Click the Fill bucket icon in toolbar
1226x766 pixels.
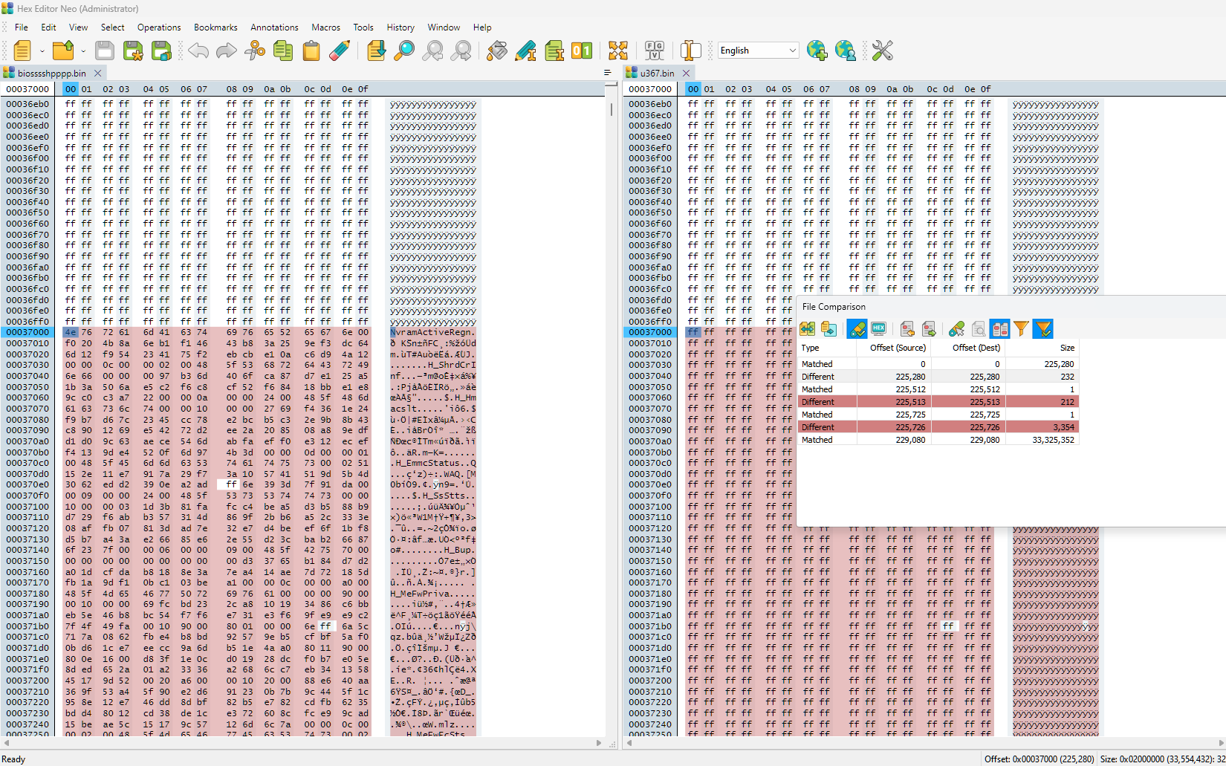coord(497,51)
